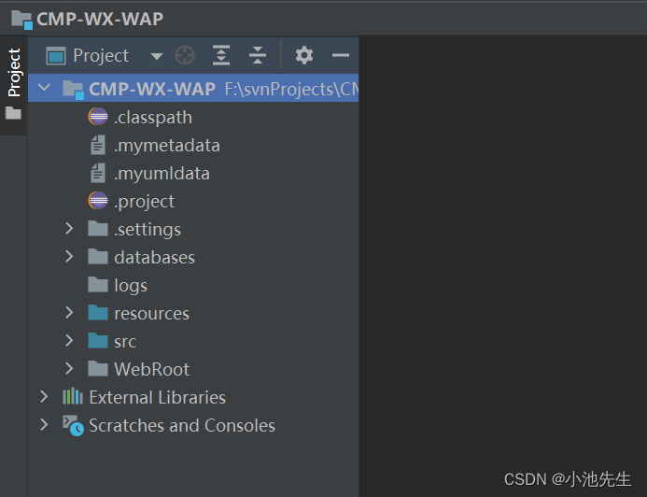Click the Project view window icon in header
Screen dimensions: 647x497
[x=56, y=56]
